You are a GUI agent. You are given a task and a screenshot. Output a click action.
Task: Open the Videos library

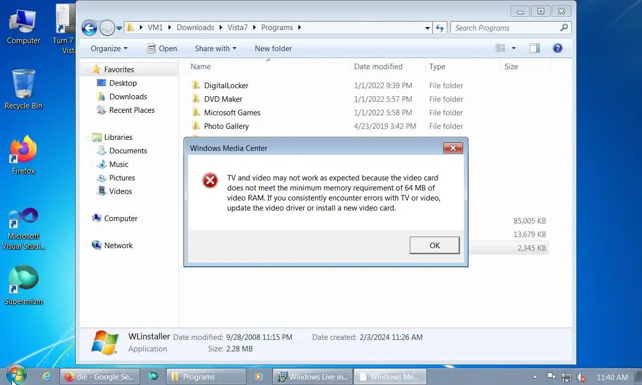(x=120, y=191)
